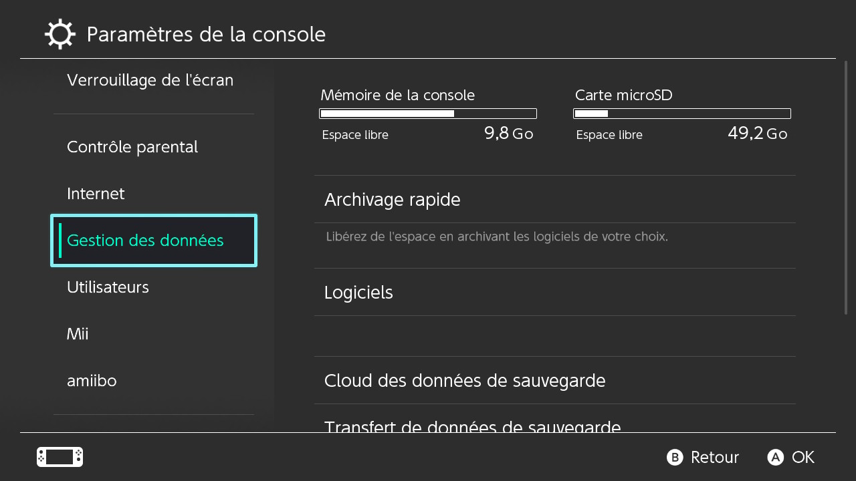Click the right-side vertical scrollbar
The width and height of the screenshot is (856, 481).
coord(847,187)
